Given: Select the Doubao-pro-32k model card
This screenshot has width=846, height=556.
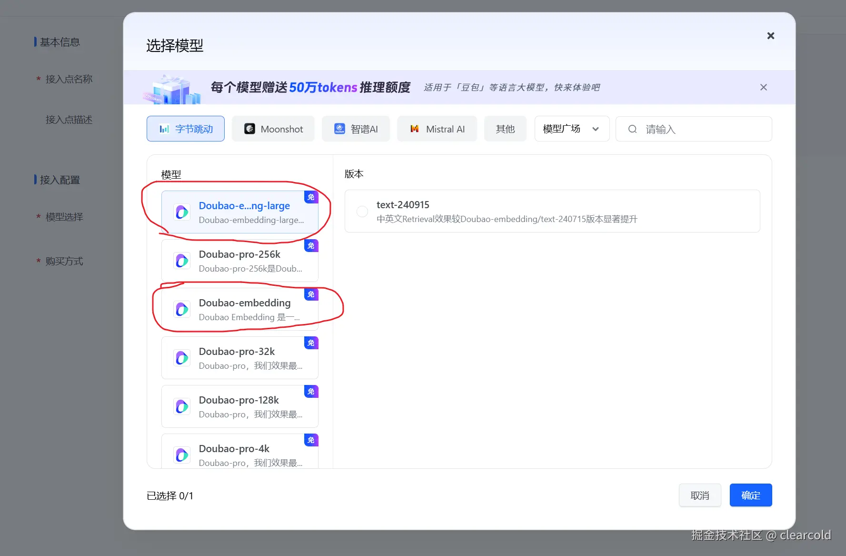Looking at the screenshot, I should pos(240,358).
